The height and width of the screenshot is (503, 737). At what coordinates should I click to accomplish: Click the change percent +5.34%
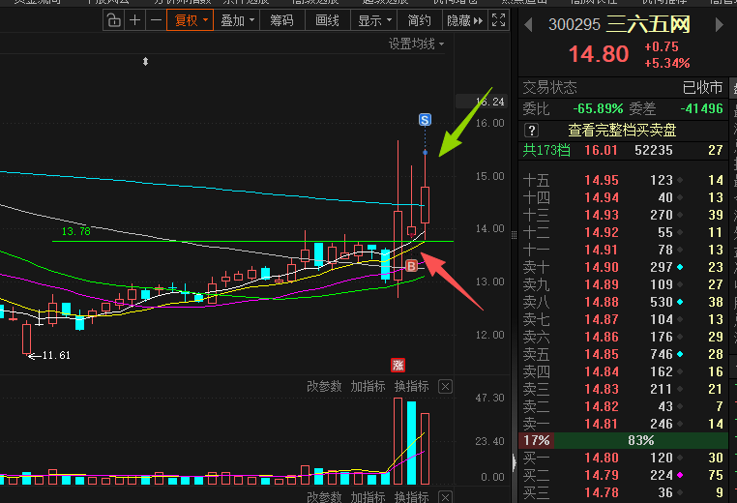click(667, 63)
